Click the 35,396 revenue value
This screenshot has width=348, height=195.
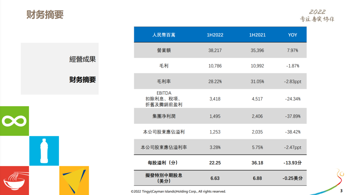257,50
